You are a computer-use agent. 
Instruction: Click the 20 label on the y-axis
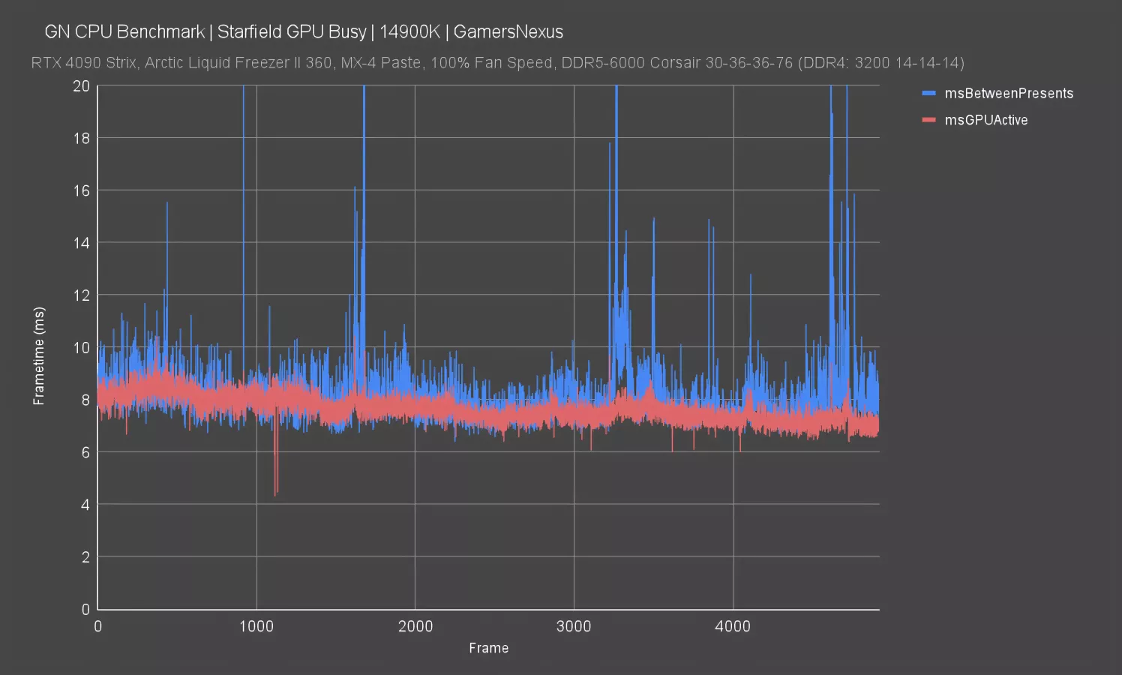point(81,86)
